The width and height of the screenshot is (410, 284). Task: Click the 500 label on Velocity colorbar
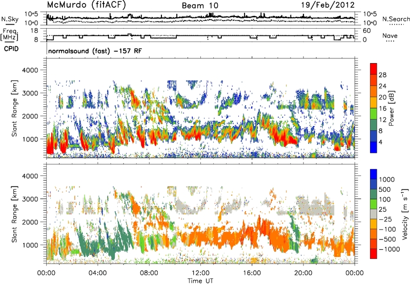tap(385, 190)
